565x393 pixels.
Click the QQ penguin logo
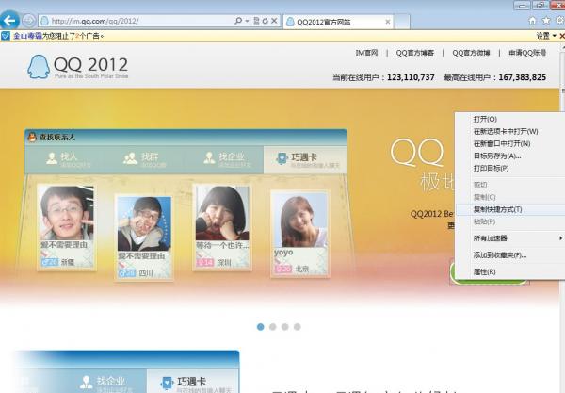pos(39,66)
